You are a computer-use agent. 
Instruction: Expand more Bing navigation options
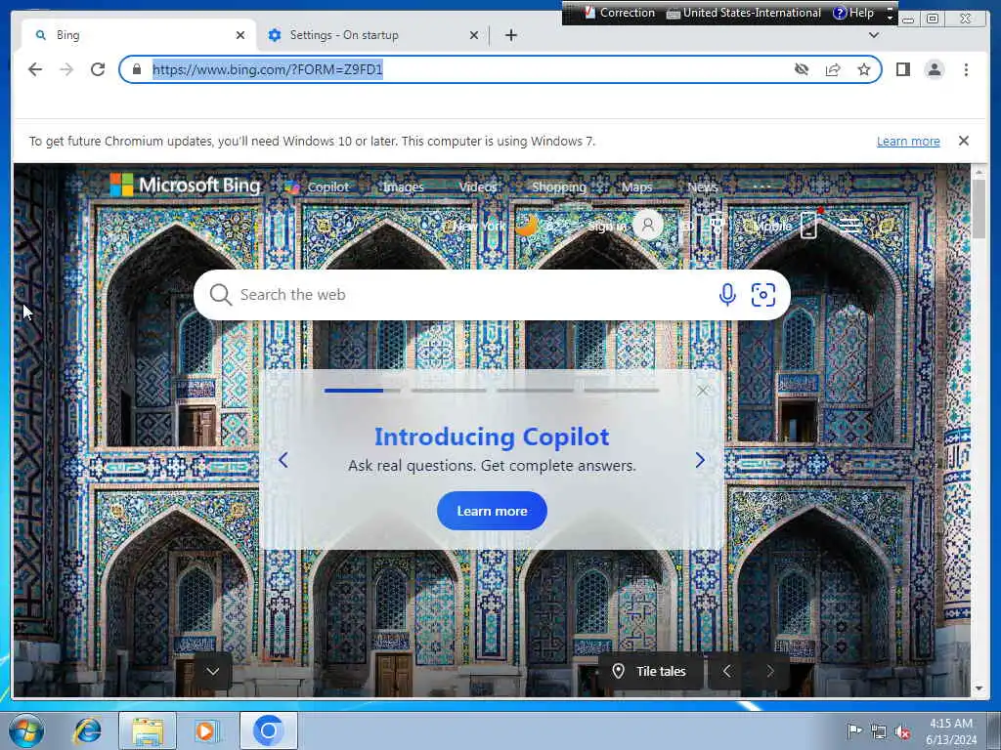762,187
